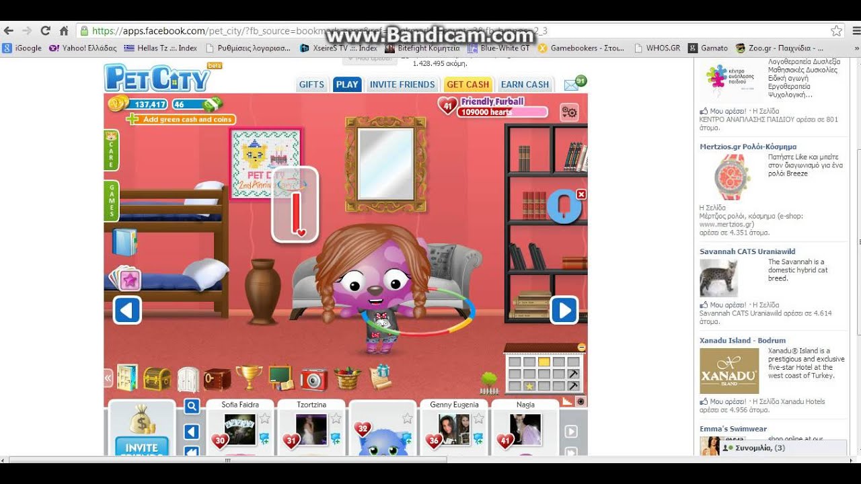
Task: Visit Tzortzina's pet thumbnail
Action: click(311, 429)
